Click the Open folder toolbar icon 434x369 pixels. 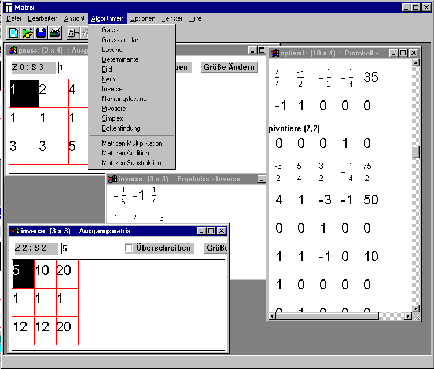[x=27, y=33]
